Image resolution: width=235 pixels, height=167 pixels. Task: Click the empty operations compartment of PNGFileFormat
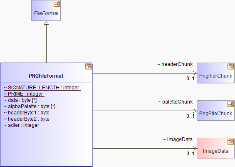point(46,148)
